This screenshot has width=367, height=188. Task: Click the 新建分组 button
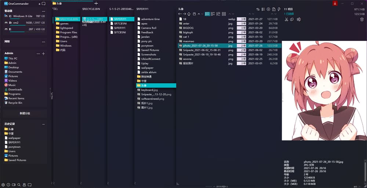pyautogui.click(x=25, y=113)
